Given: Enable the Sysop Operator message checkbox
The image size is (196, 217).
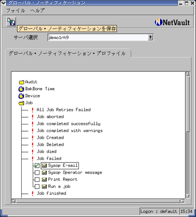Looking at the screenshot, I should click(37, 173).
